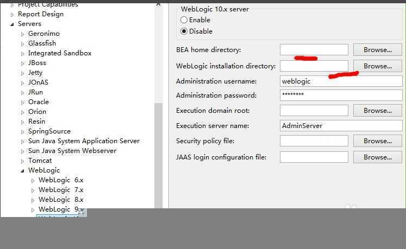406x249 pixels.
Task: Click the Execution domain root field
Action: tap(314, 111)
